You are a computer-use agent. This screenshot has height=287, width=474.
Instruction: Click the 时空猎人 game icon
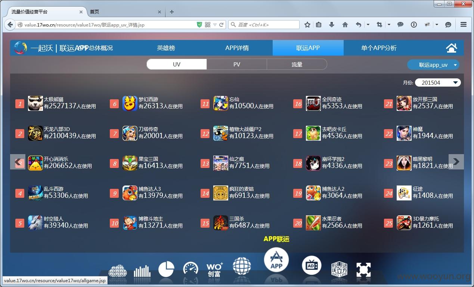click(35, 223)
